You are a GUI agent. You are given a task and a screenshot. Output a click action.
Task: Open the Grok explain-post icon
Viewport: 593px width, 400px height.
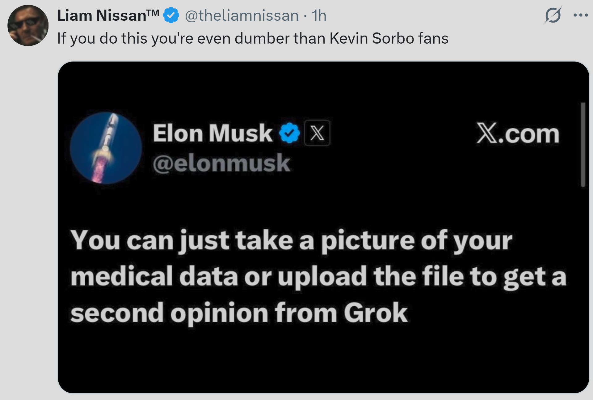coord(553,15)
